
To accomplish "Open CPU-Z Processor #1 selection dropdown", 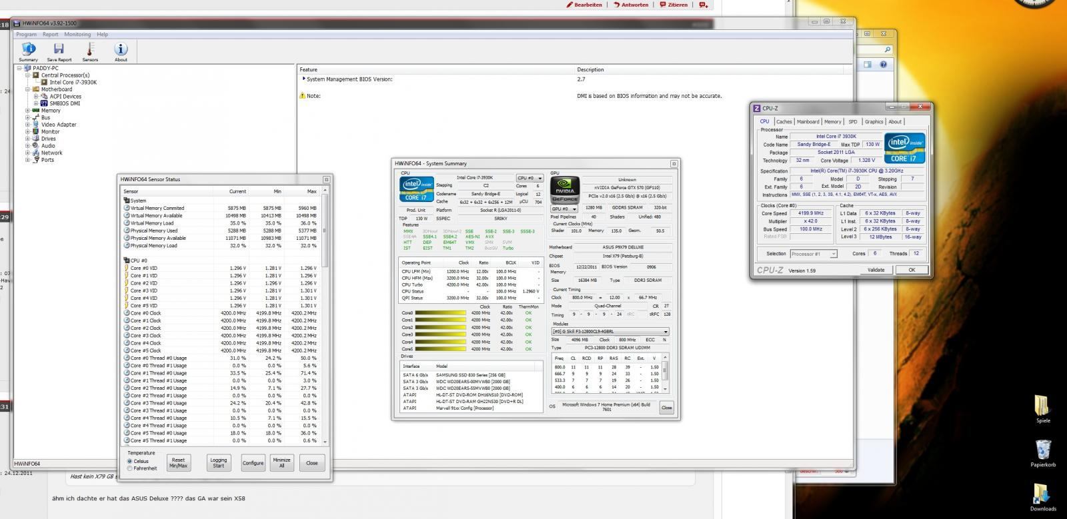I will tap(813, 254).
